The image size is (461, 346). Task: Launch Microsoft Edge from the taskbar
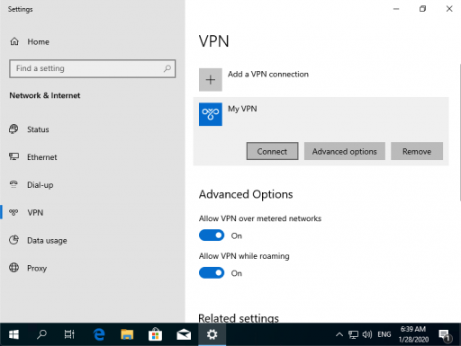coord(99,334)
